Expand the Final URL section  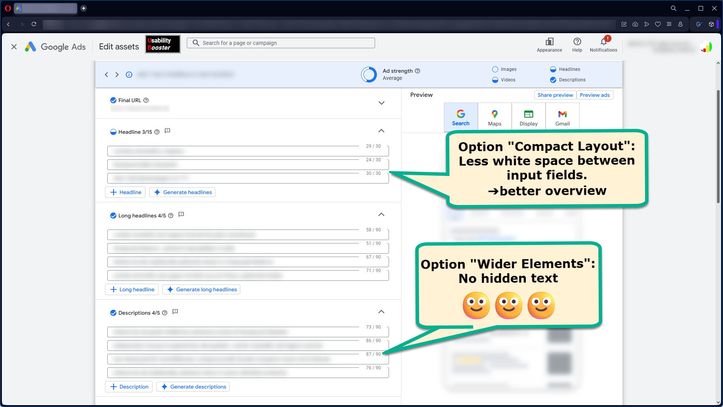click(381, 103)
